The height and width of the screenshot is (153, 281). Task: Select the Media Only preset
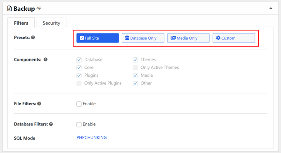188,38
